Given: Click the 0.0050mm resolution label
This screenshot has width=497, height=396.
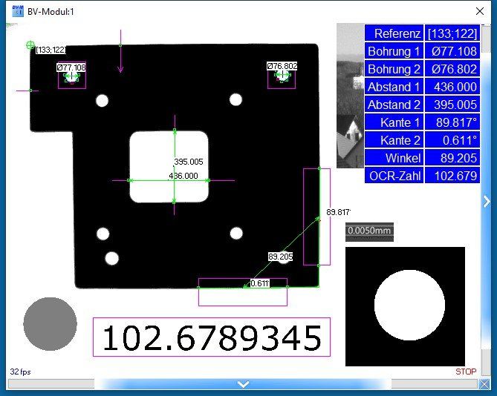Looking at the screenshot, I should pos(369,231).
